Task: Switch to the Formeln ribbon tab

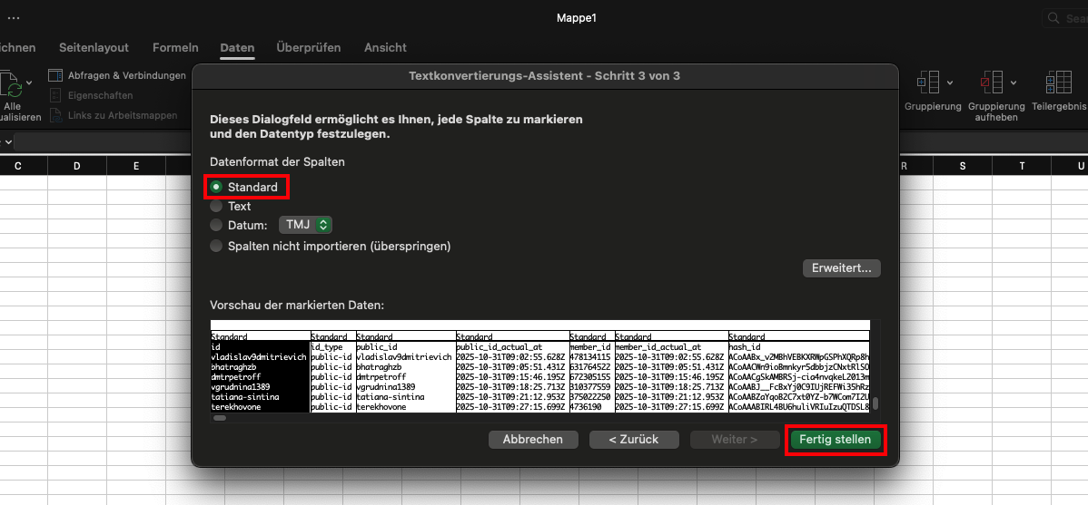Action: 175,47
